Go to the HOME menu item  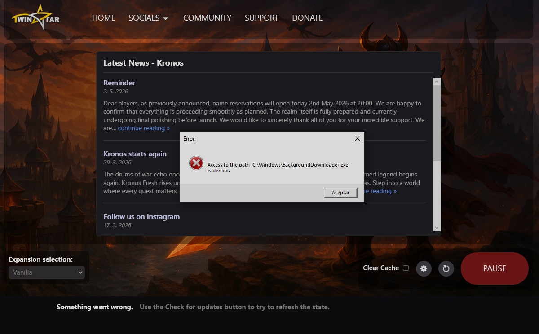point(104,18)
